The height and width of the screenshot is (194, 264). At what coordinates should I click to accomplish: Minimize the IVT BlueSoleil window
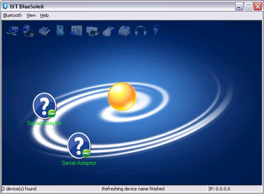click(239, 6)
